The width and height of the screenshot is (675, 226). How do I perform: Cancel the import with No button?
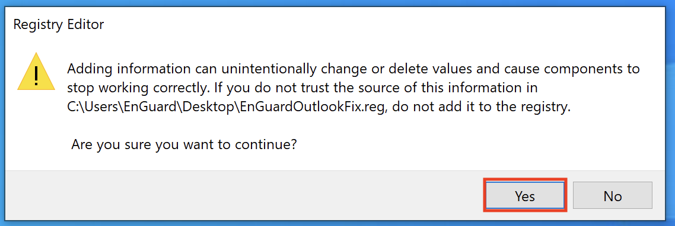[x=613, y=196]
